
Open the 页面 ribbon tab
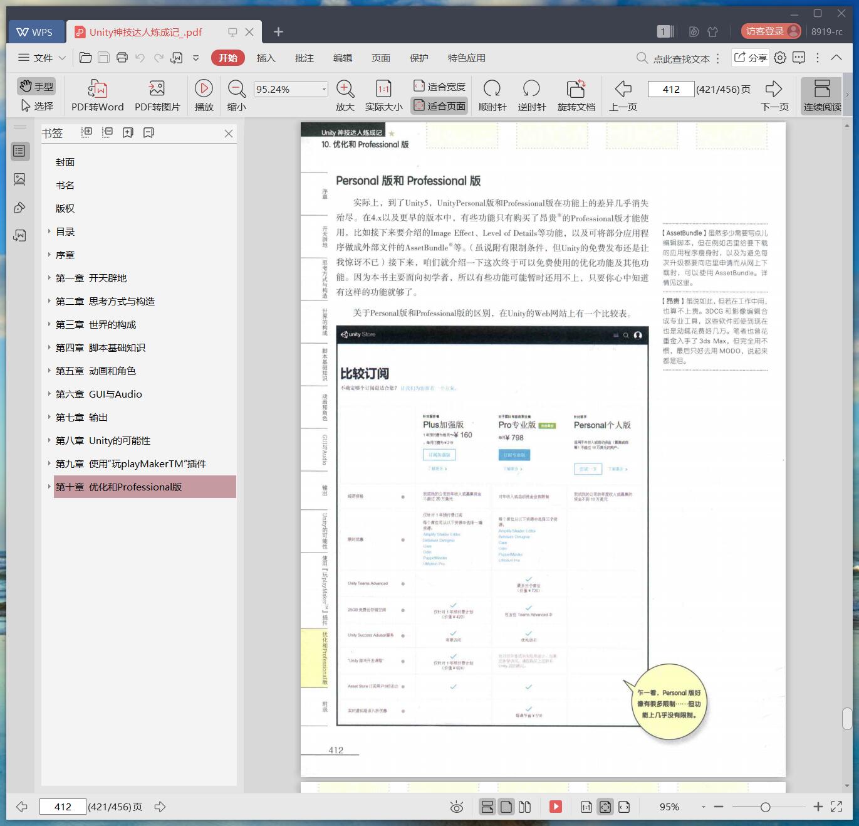tap(380, 58)
